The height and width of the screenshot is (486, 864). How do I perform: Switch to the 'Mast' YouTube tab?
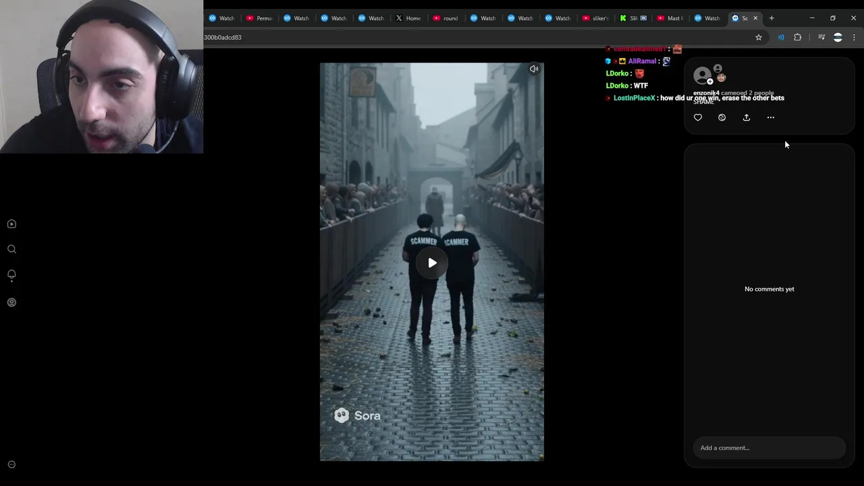(x=670, y=18)
